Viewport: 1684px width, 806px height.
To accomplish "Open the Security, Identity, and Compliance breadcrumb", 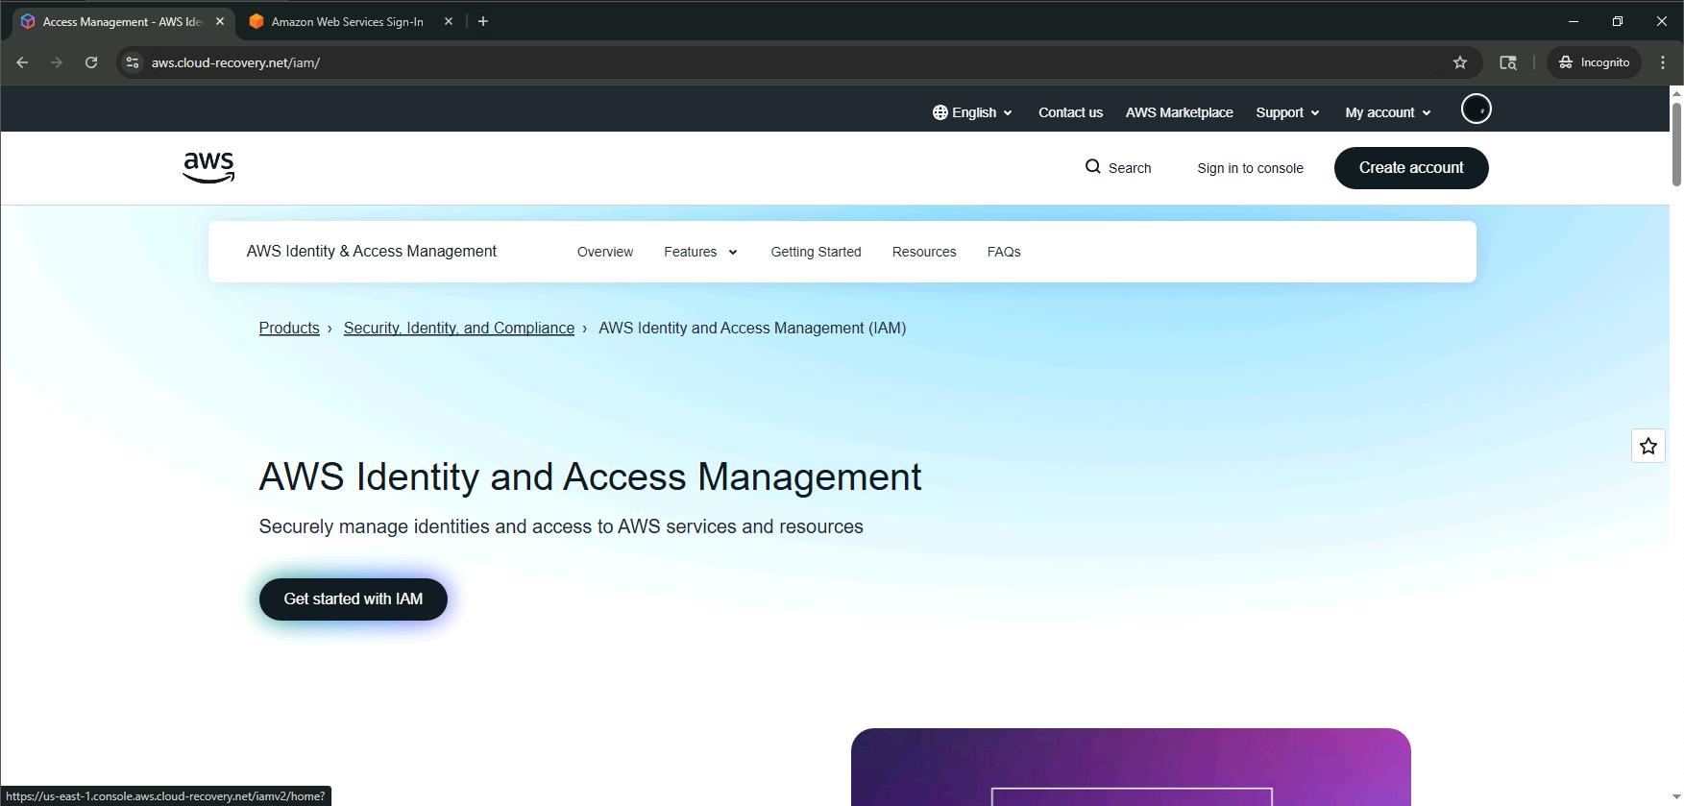I will tap(458, 329).
